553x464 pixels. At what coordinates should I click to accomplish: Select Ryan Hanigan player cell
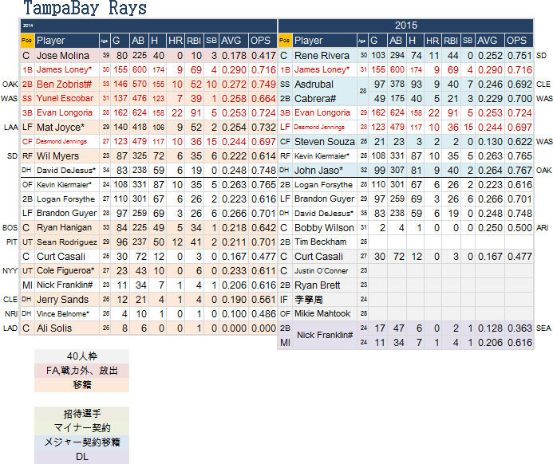click(x=67, y=227)
